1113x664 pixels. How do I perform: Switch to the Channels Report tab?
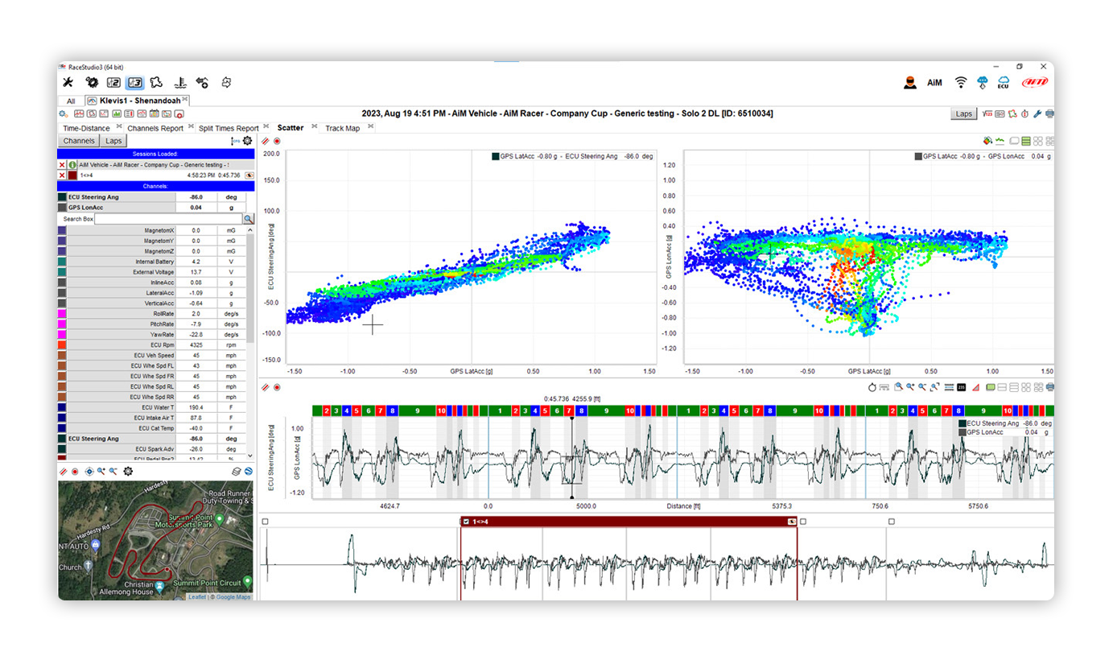click(x=155, y=128)
